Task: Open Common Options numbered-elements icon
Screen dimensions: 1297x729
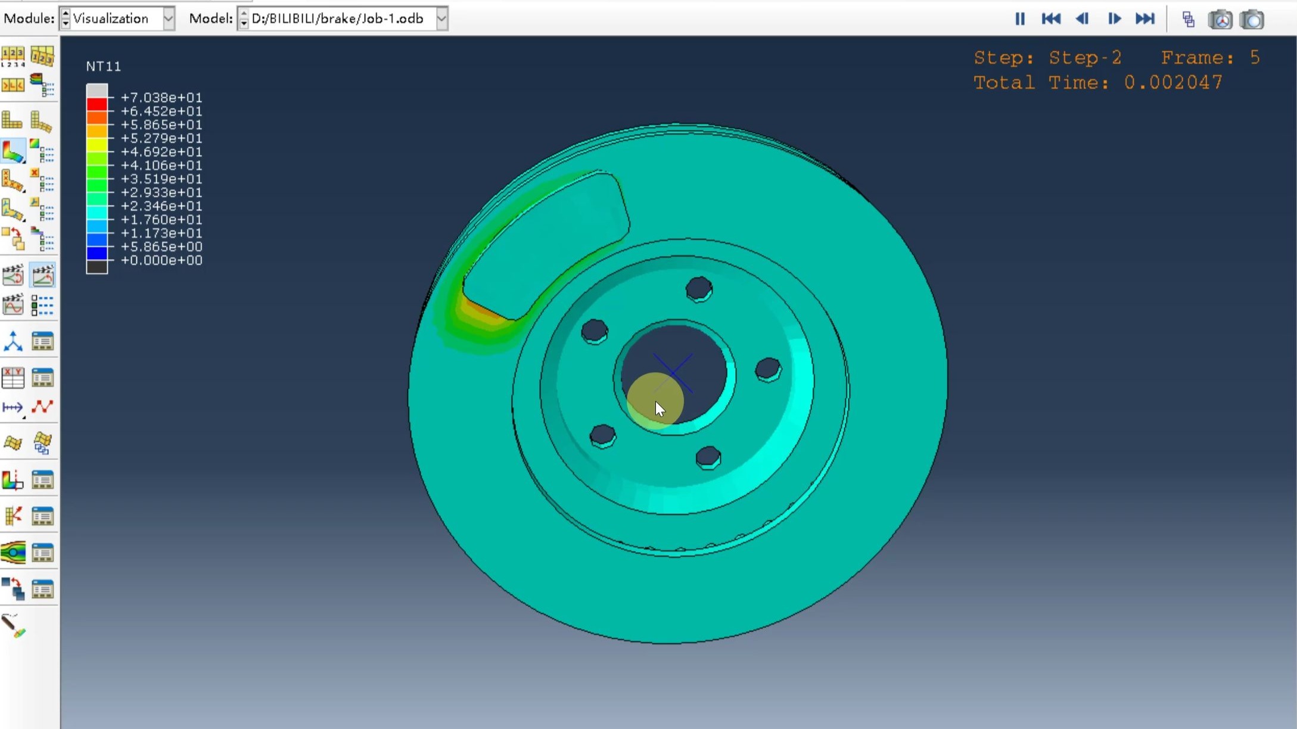Action: (x=13, y=57)
